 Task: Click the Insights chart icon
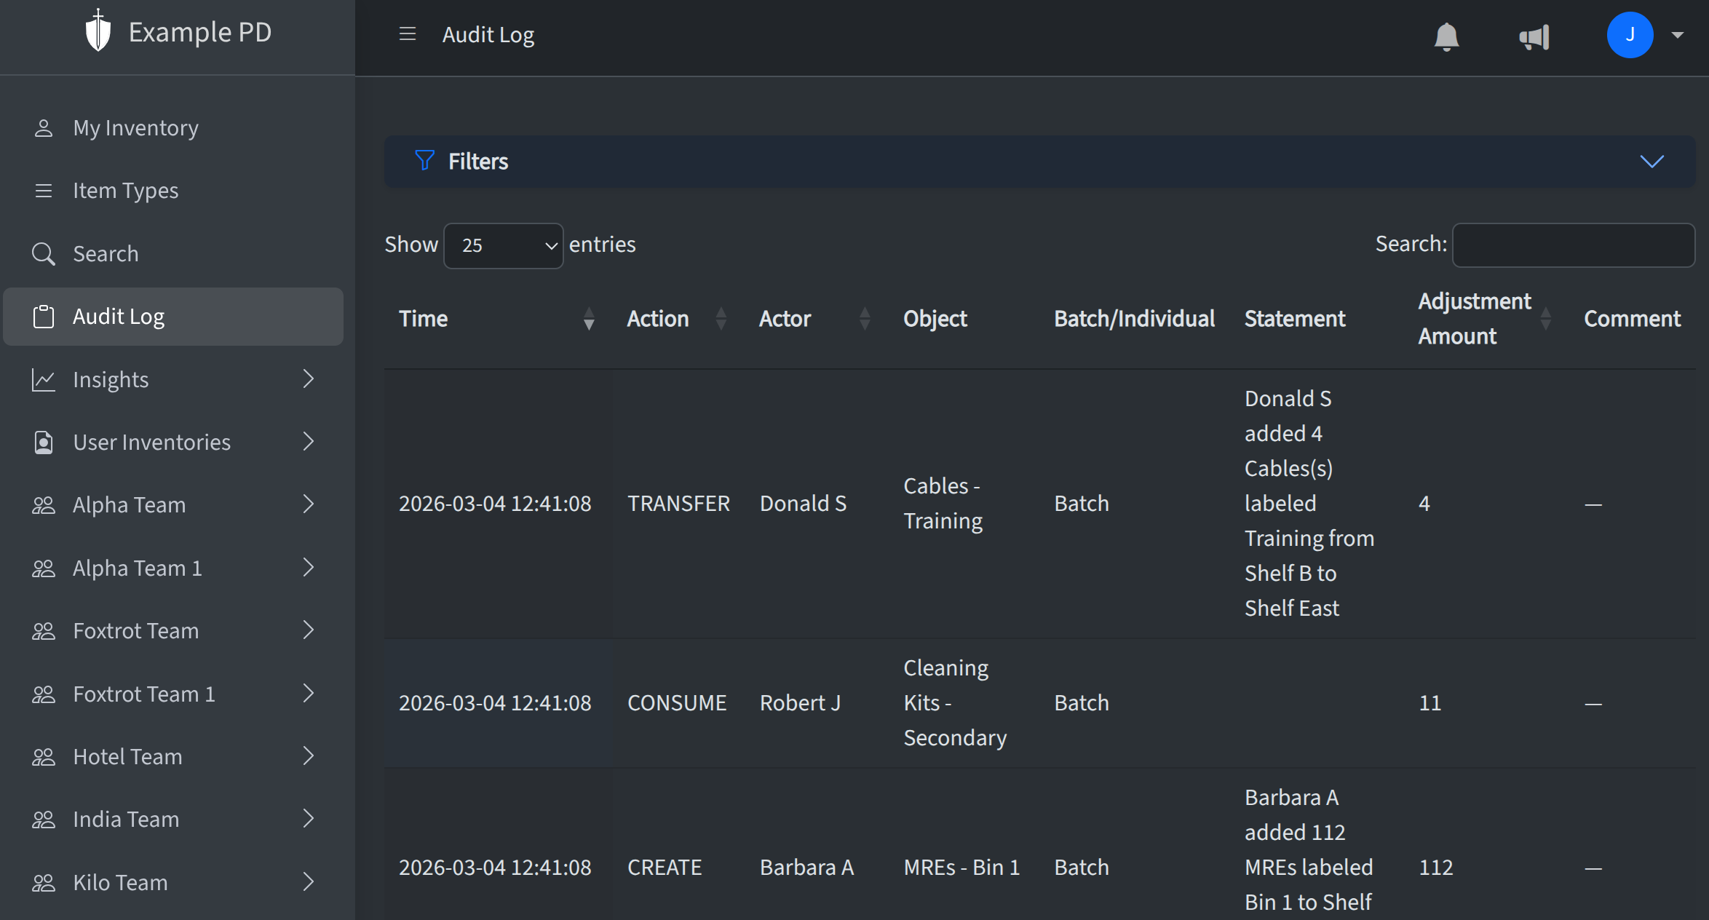click(x=44, y=378)
